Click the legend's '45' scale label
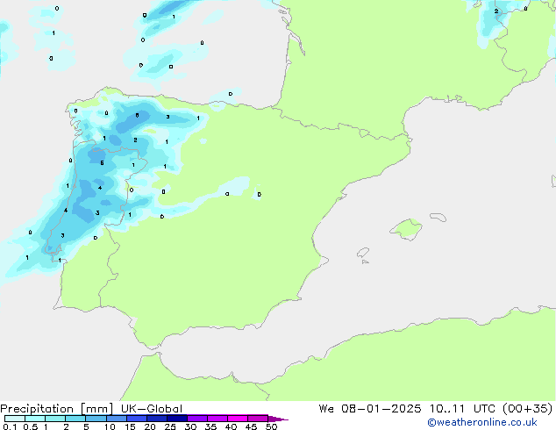The width and height of the screenshot is (556, 430). click(x=251, y=426)
